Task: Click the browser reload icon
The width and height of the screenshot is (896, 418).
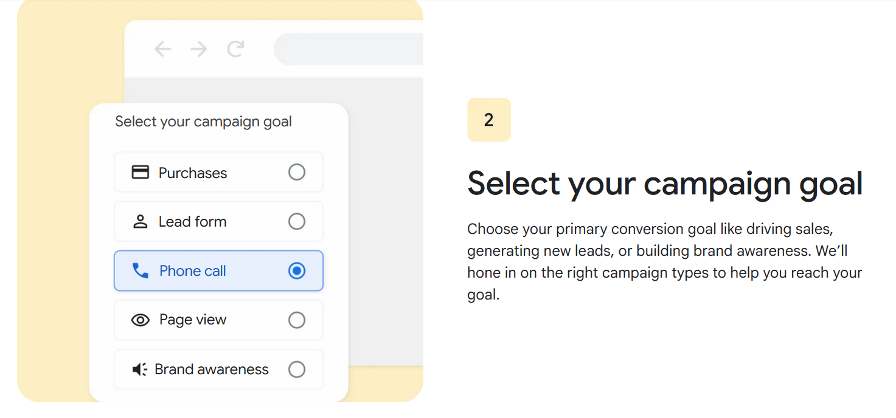Action: coord(235,49)
